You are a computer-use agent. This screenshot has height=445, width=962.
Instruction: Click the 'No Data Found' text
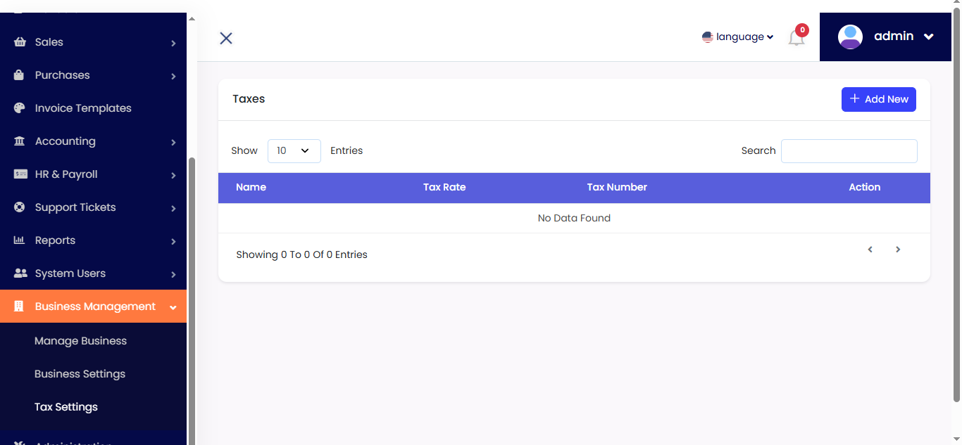pos(574,218)
